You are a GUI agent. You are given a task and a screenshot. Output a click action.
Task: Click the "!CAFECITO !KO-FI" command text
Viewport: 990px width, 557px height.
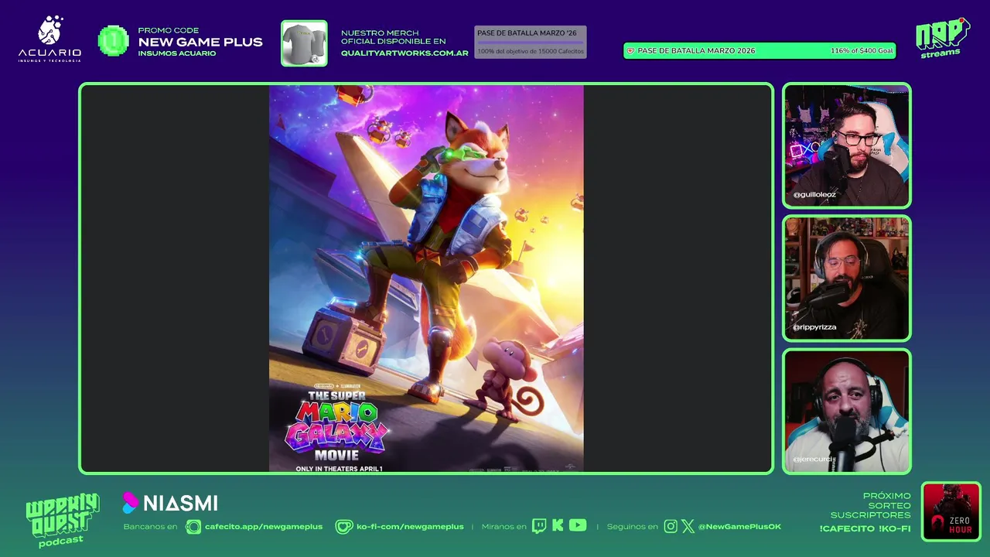[x=865, y=529]
